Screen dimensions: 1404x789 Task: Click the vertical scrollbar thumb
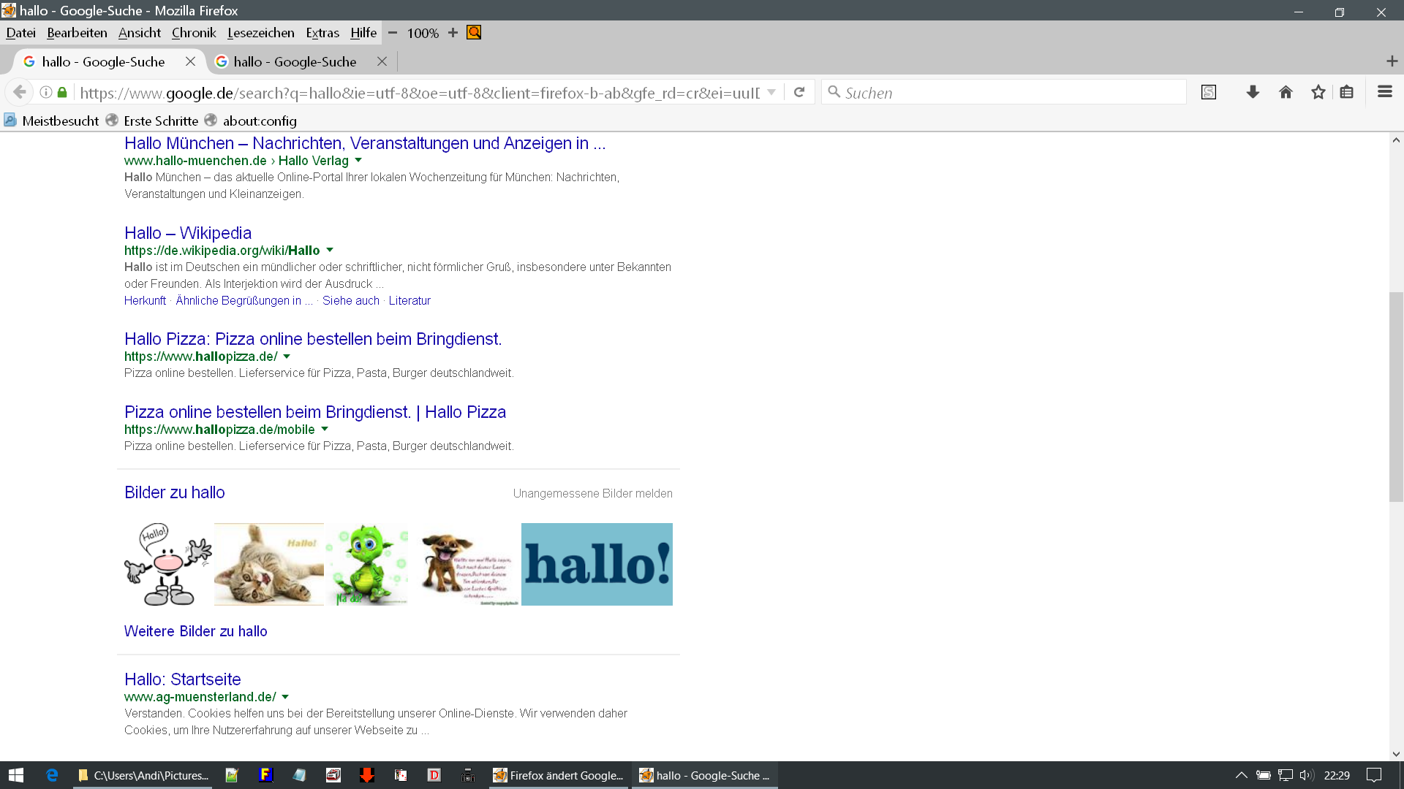point(1396,397)
